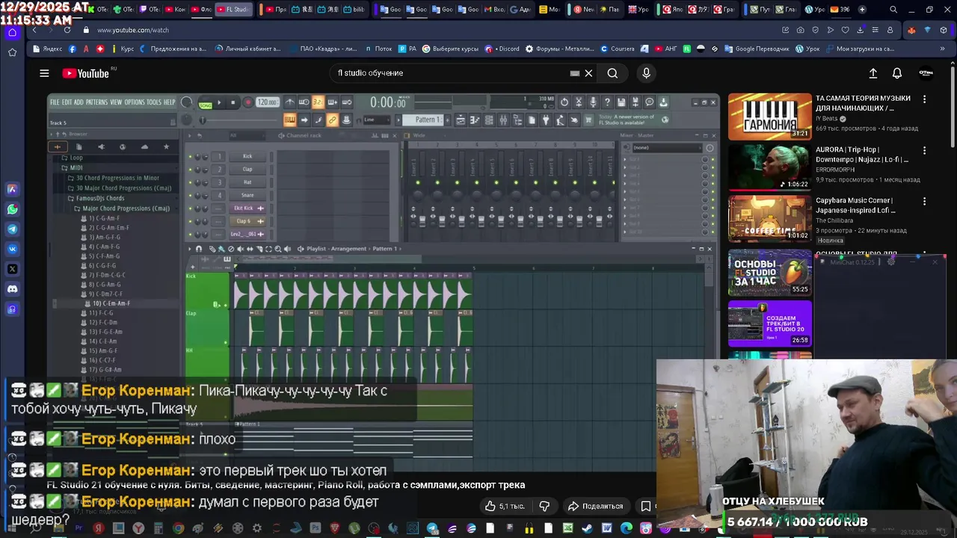Open the Discord icon in browser sidebar
957x538 pixels.
[x=12, y=288]
